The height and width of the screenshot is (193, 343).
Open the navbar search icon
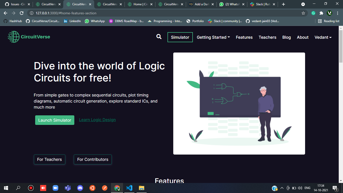pos(159,36)
